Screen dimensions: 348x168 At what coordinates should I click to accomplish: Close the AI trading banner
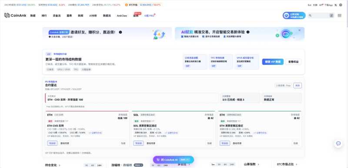[x=299, y=30]
